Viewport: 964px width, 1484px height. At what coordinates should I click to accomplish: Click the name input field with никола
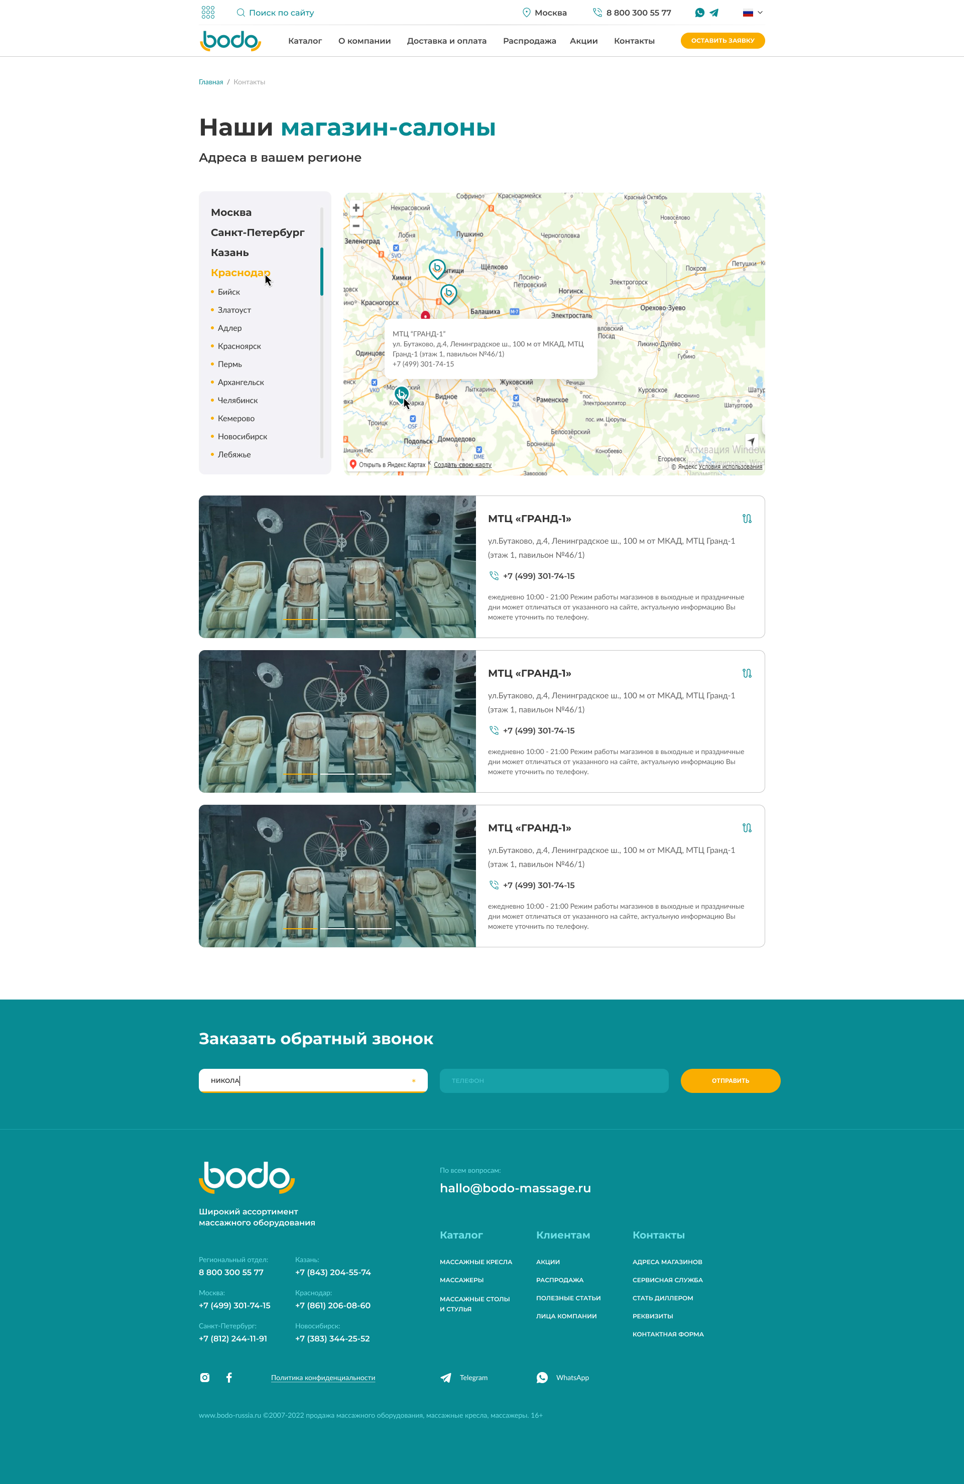pyautogui.click(x=313, y=1080)
